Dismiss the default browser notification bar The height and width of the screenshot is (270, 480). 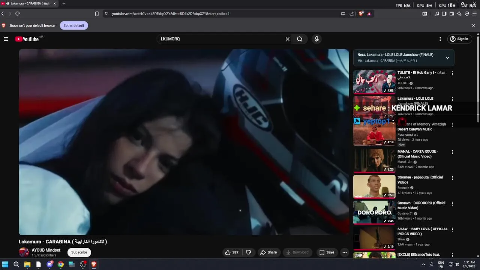tap(473, 25)
